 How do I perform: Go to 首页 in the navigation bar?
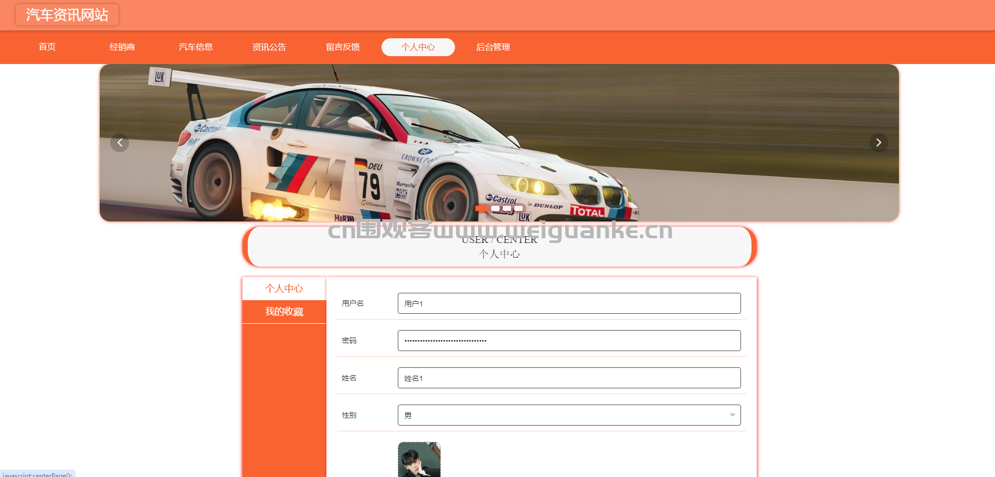pos(47,47)
